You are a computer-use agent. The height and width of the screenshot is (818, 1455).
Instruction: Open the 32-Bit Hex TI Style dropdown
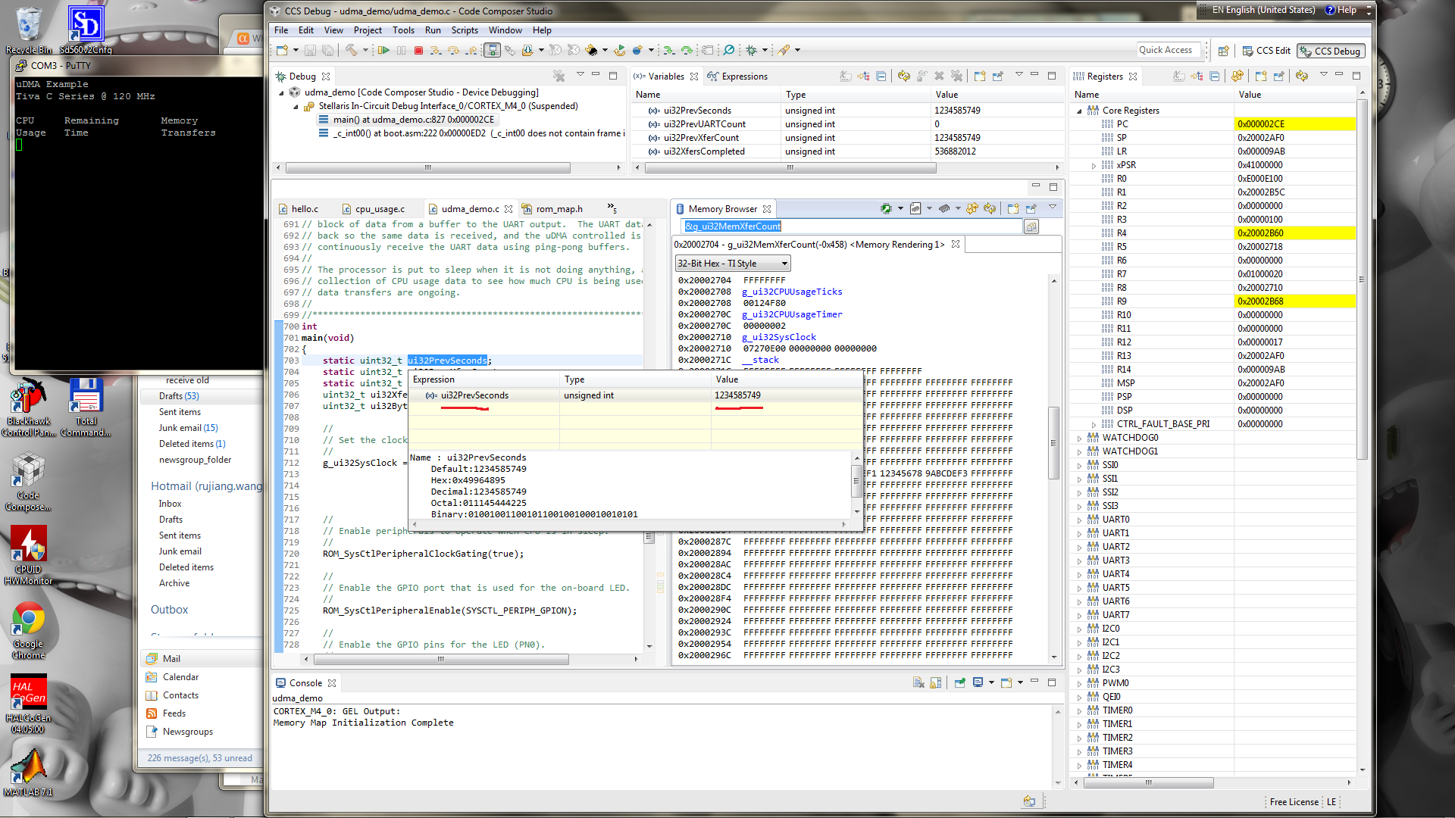pos(732,264)
